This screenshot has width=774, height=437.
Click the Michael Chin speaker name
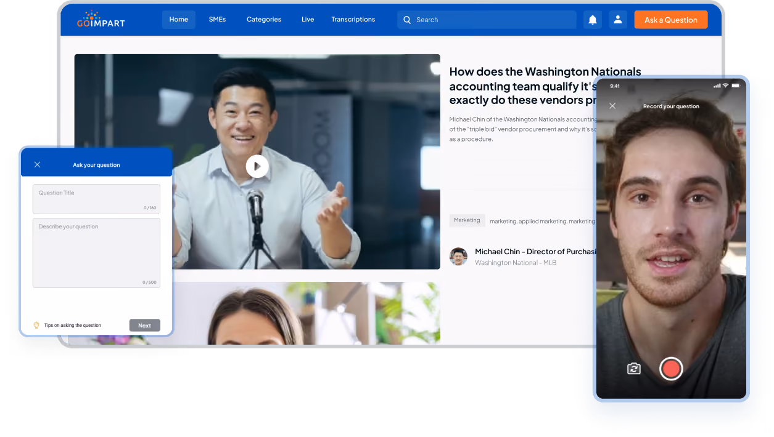coord(535,252)
